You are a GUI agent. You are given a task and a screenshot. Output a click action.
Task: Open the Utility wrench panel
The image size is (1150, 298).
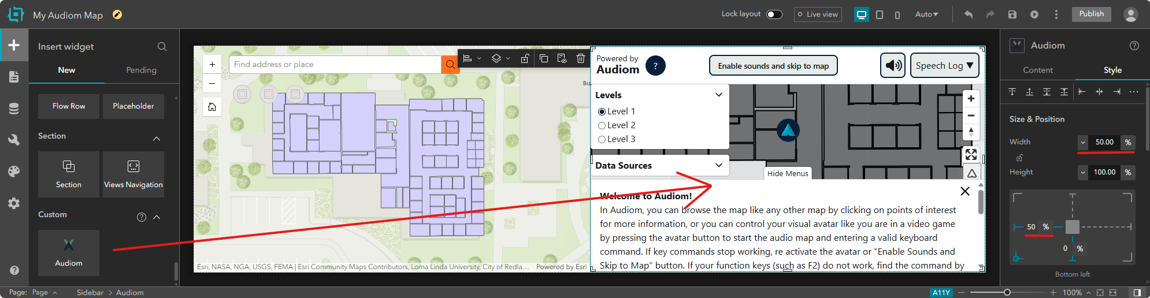14,140
